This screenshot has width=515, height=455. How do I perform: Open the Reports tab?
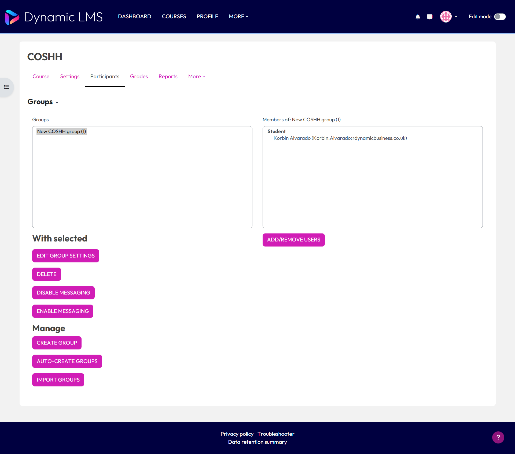click(x=168, y=77)
